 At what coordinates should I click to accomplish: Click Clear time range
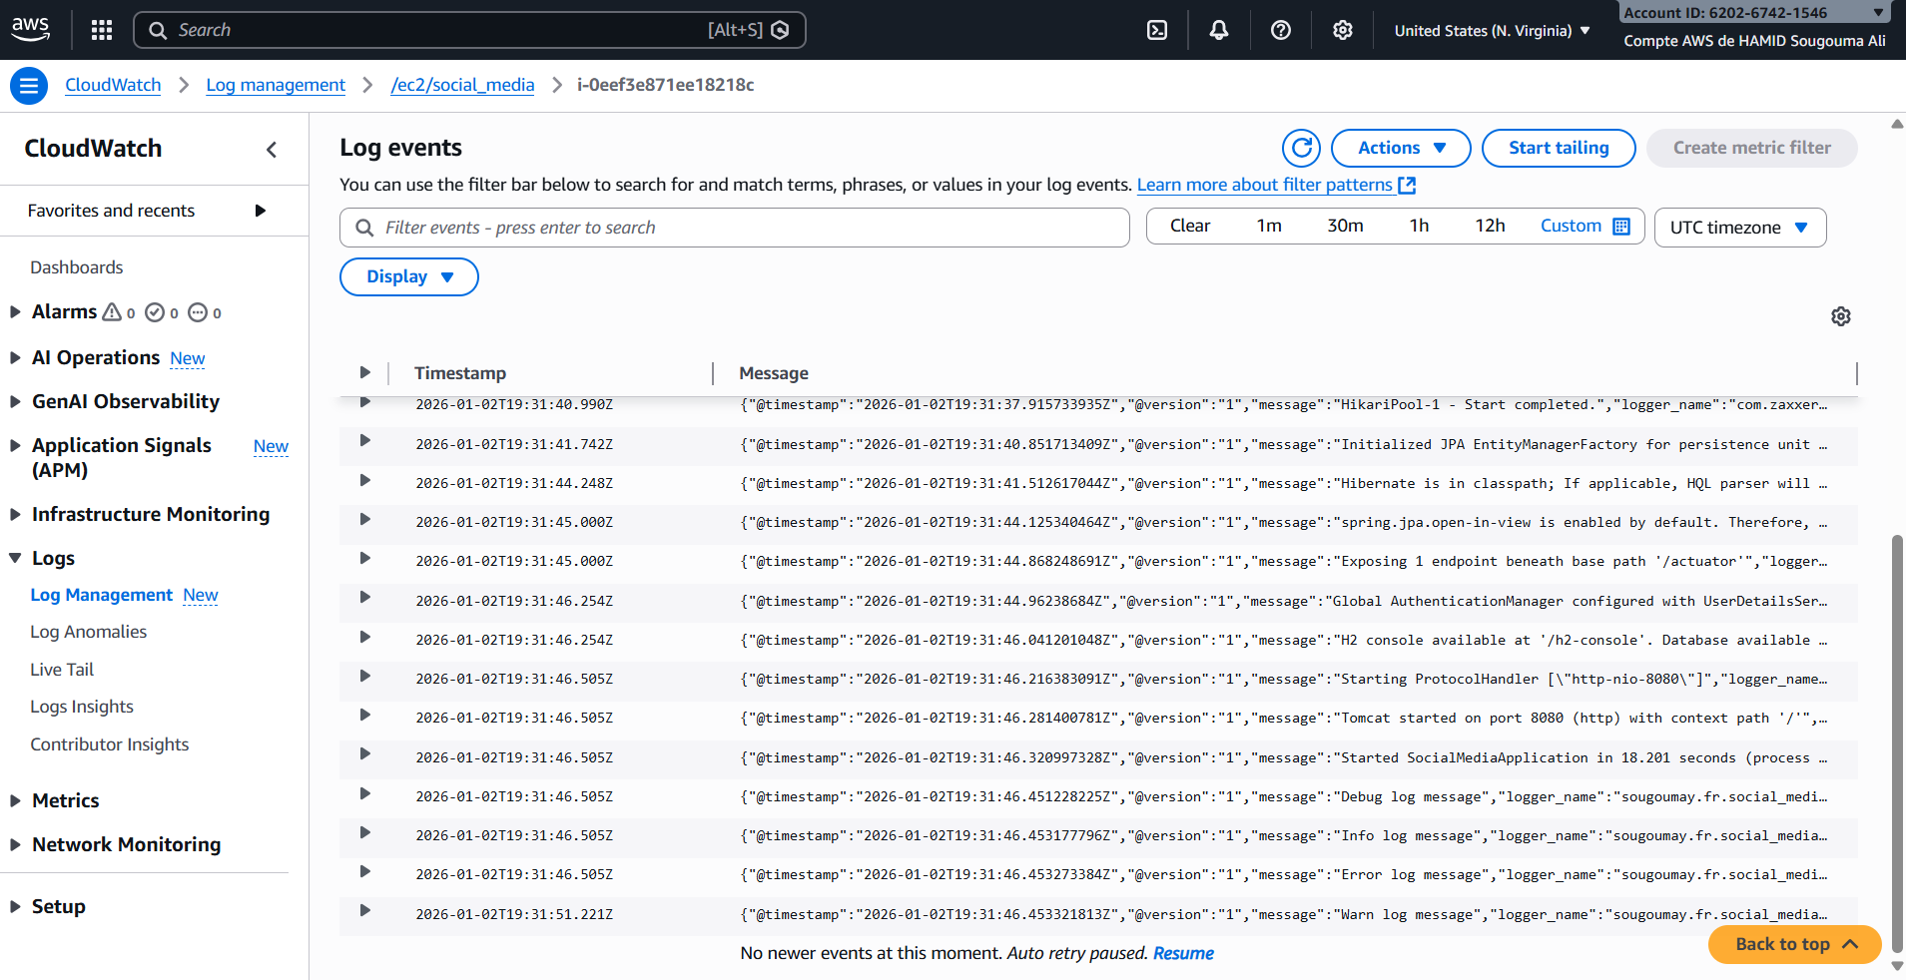(x=1190, y=226)
